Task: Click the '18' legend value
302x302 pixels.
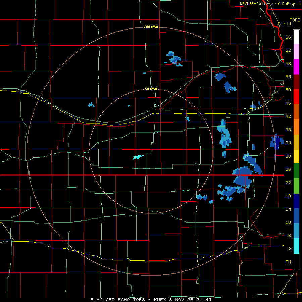Action: coord(288,196)
